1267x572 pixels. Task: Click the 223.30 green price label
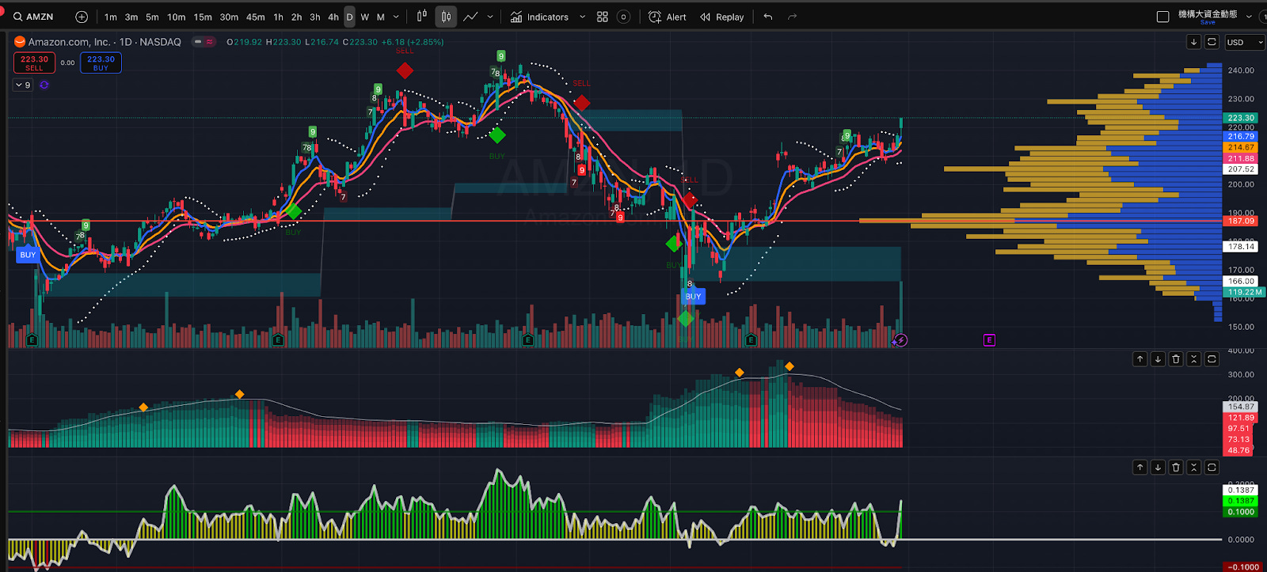point(1240,118)
